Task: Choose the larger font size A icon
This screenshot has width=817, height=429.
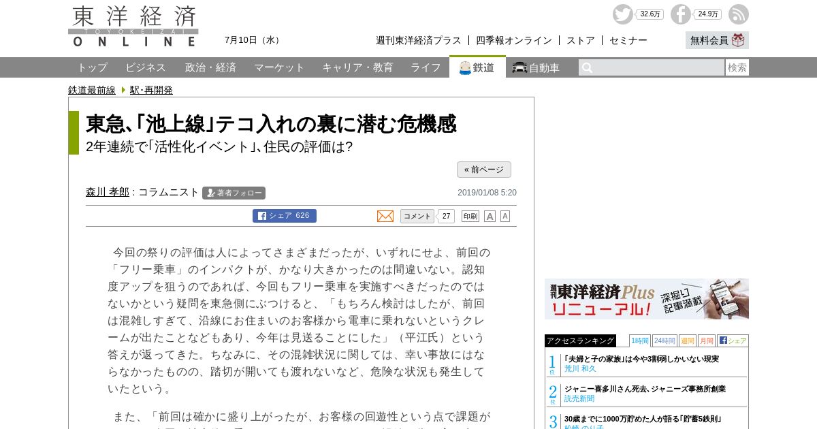Action: (490, 216)
